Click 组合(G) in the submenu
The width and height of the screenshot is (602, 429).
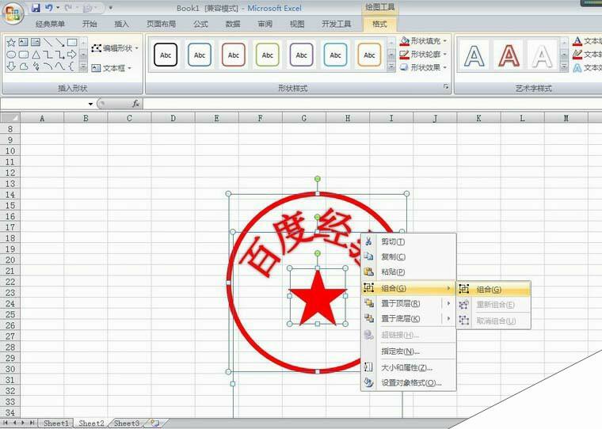pyautogui.click(x=493, y=290)
